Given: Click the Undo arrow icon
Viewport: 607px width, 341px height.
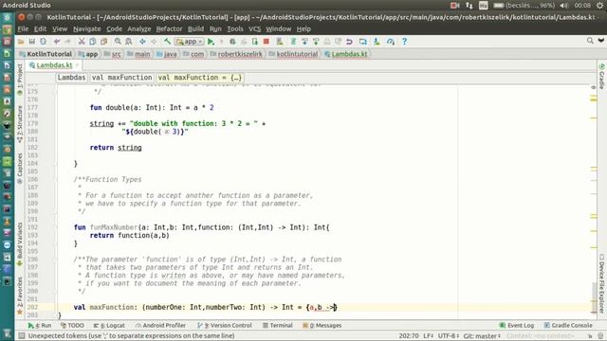Looking at the screenshot, I should click(57, 42).
